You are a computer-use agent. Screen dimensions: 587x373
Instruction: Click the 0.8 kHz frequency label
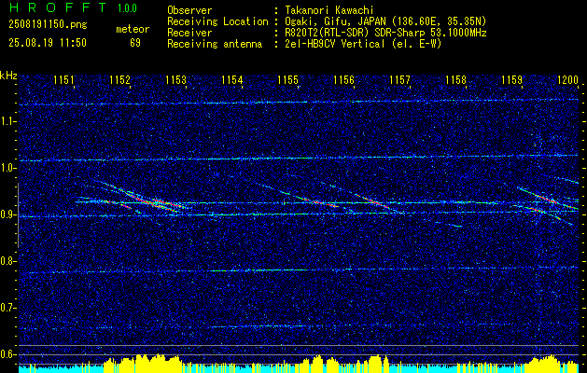point(8,261)
